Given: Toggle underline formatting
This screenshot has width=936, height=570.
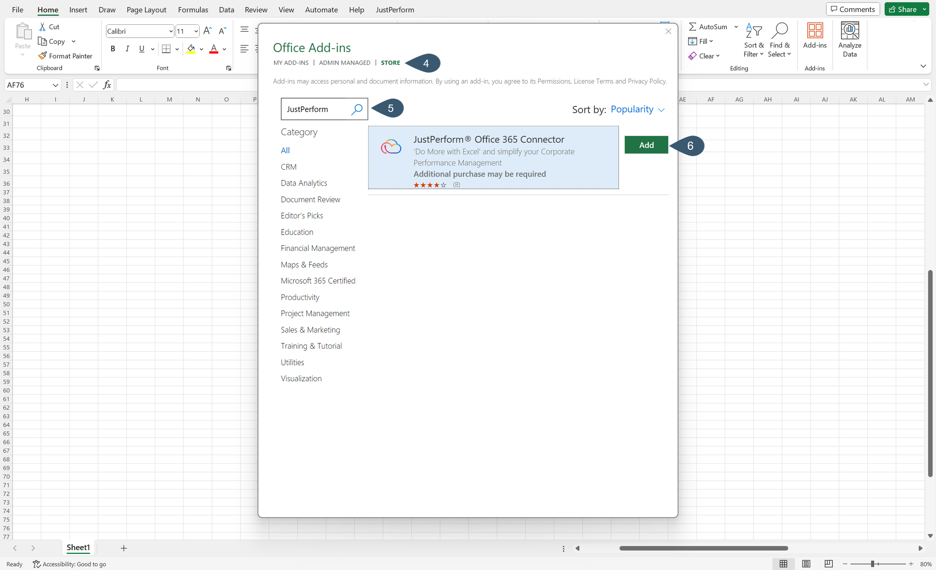Looking at the screenshot, I should (141, 49).
